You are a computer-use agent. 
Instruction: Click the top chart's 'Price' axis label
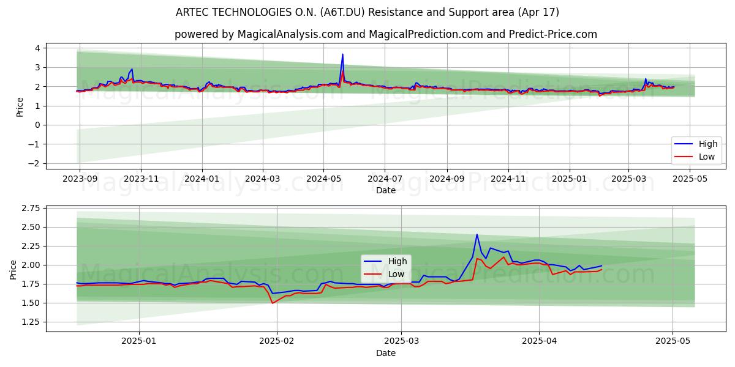click(20, 106)
